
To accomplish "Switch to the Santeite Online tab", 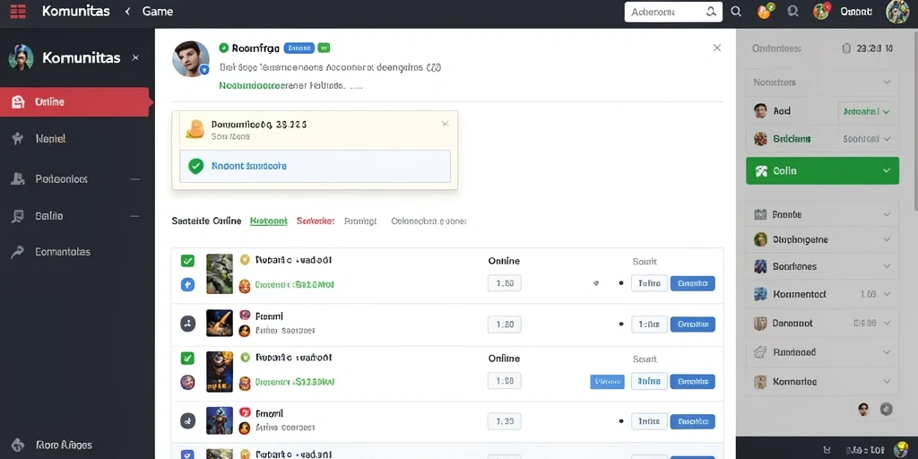I will tap(206, 221).
